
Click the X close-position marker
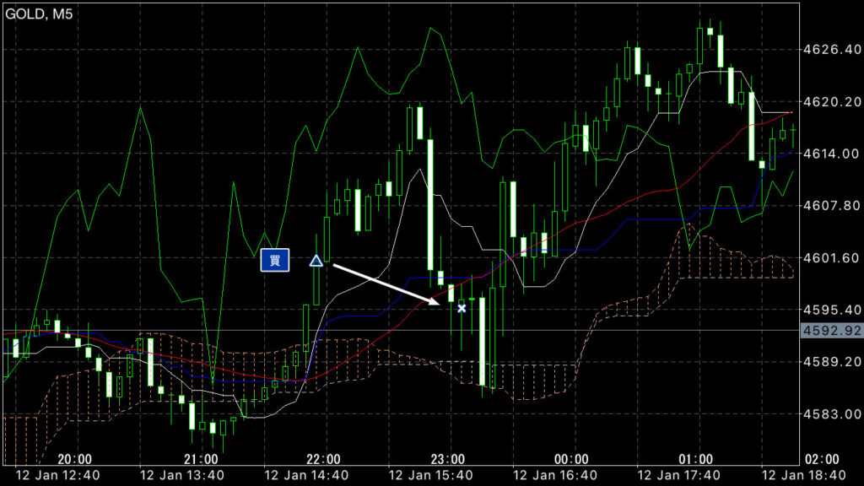[462, 309]
